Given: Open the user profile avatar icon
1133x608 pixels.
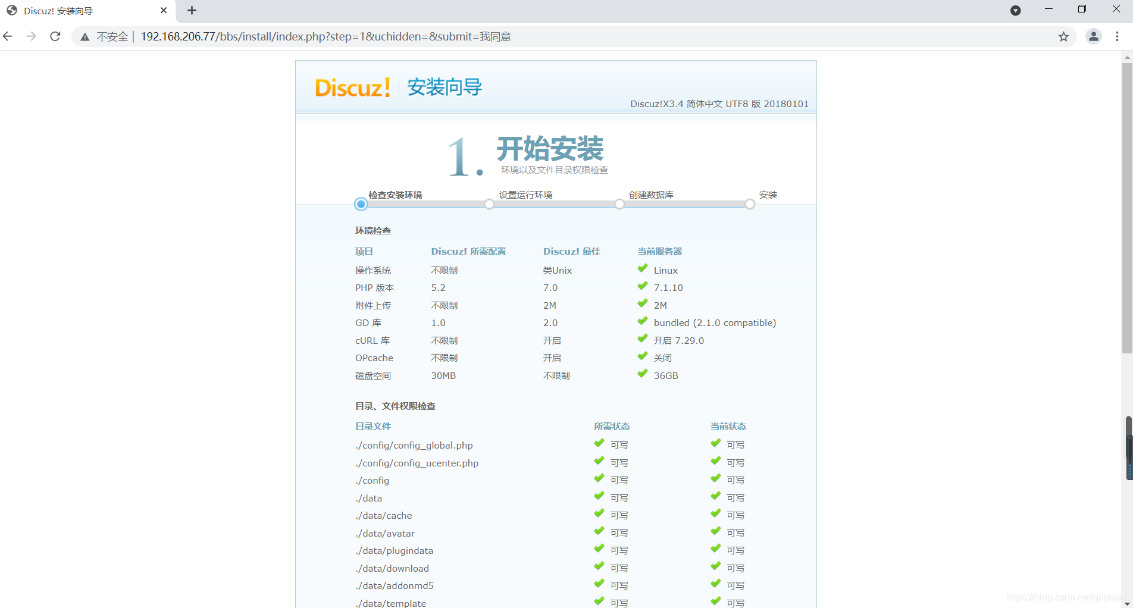Looking at the screenshot, I should (1094, 36).
